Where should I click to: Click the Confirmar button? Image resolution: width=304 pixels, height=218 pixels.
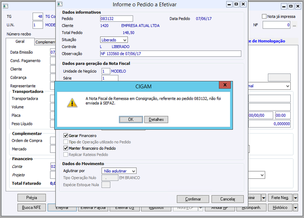click(193, 199)
